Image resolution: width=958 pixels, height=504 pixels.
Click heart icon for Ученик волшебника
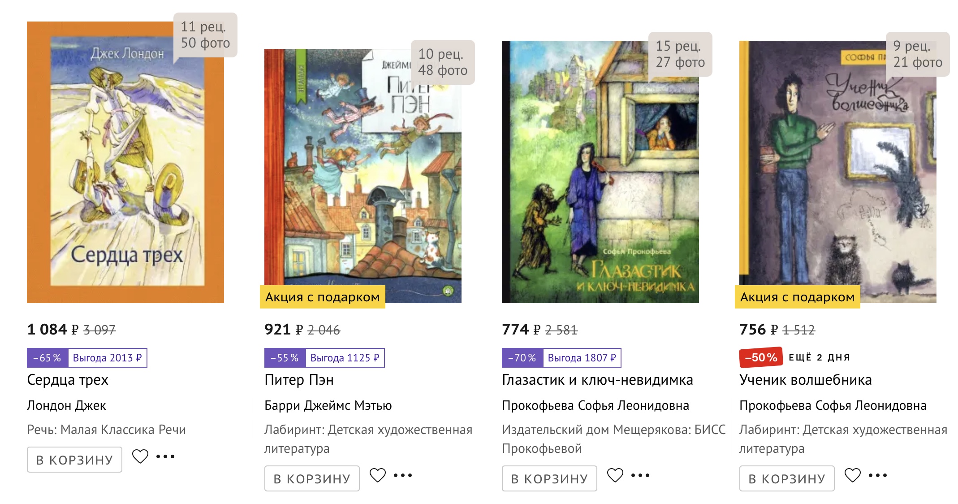point(853,475)
